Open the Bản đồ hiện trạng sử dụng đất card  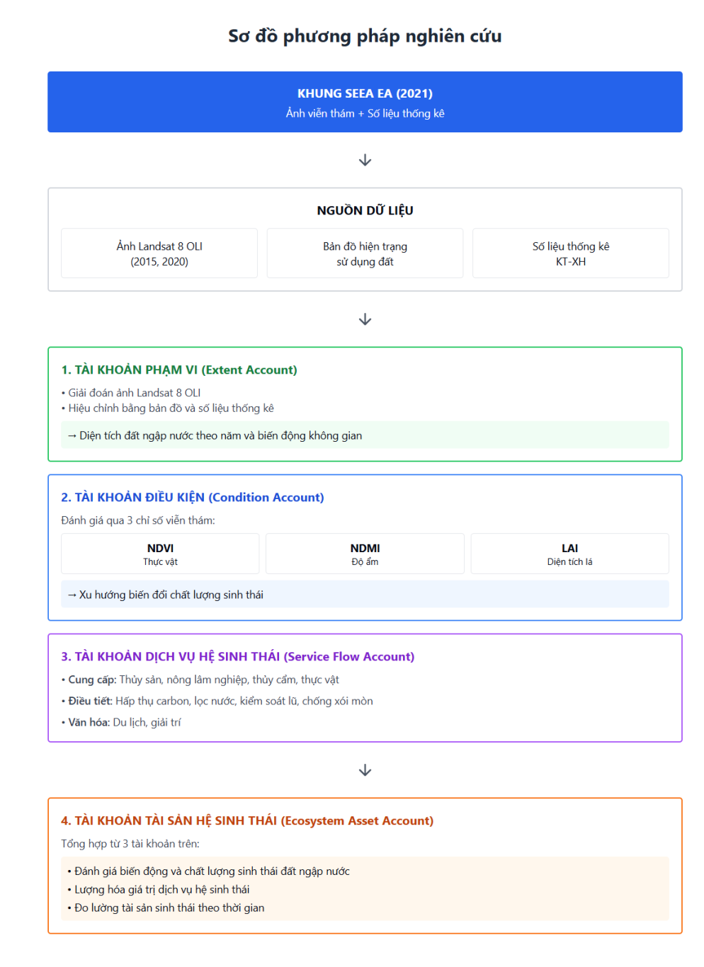pos(365,253)
